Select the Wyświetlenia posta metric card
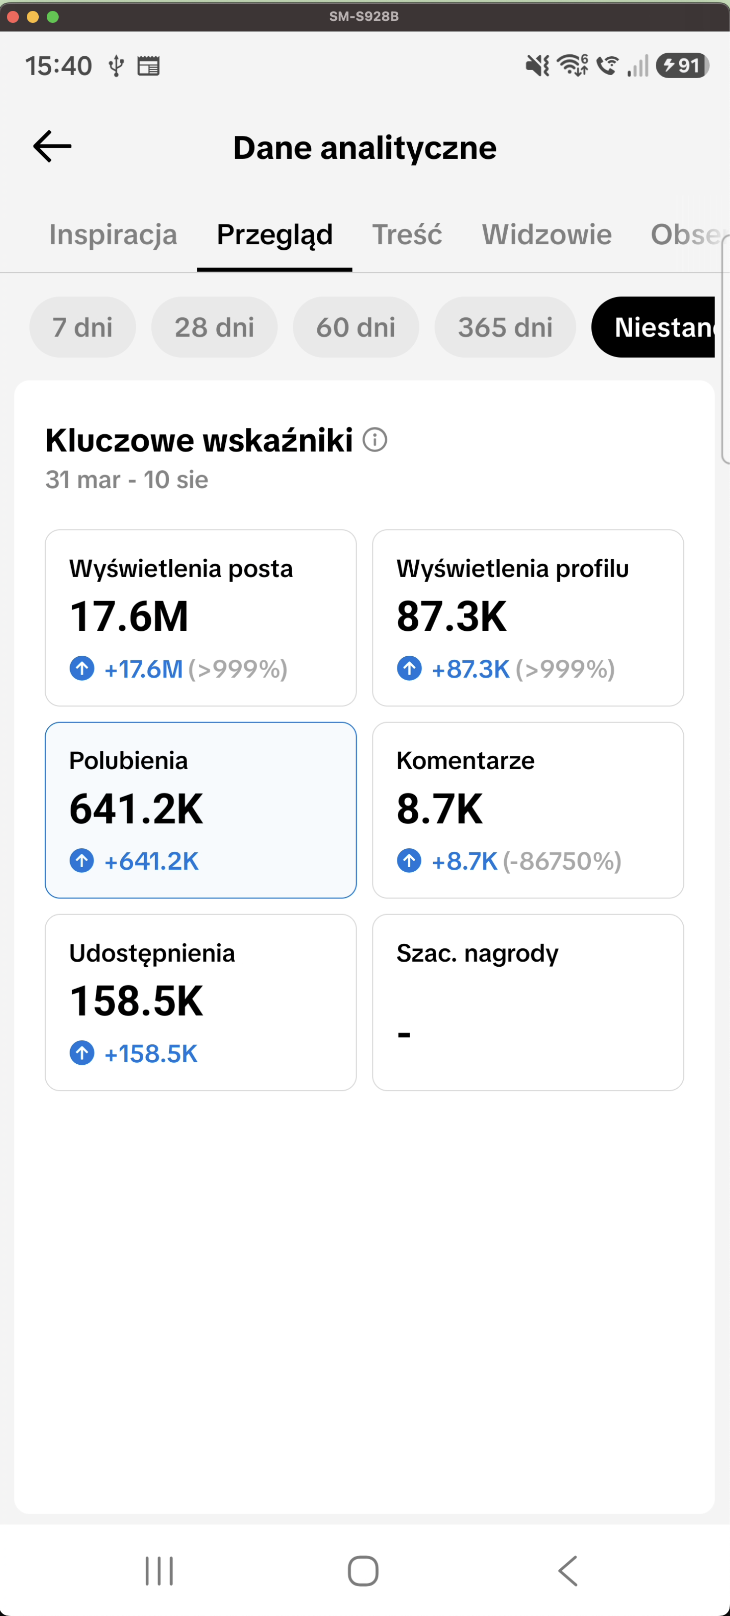The image size is (730, 1616). (201, 618)
